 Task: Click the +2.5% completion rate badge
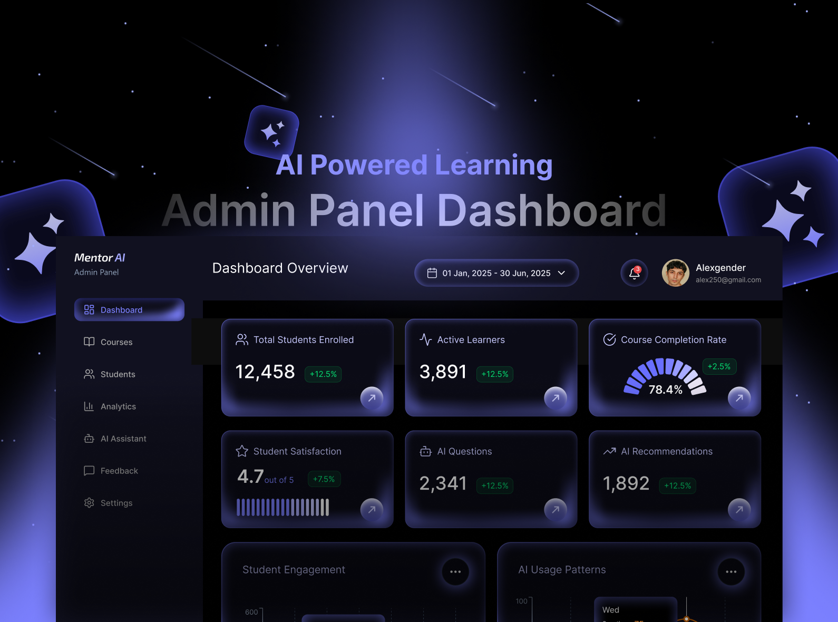pyautogui.click(x=719, y=366)
